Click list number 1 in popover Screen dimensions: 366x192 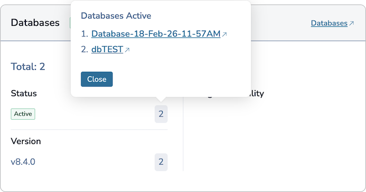(x=85, y=34)
